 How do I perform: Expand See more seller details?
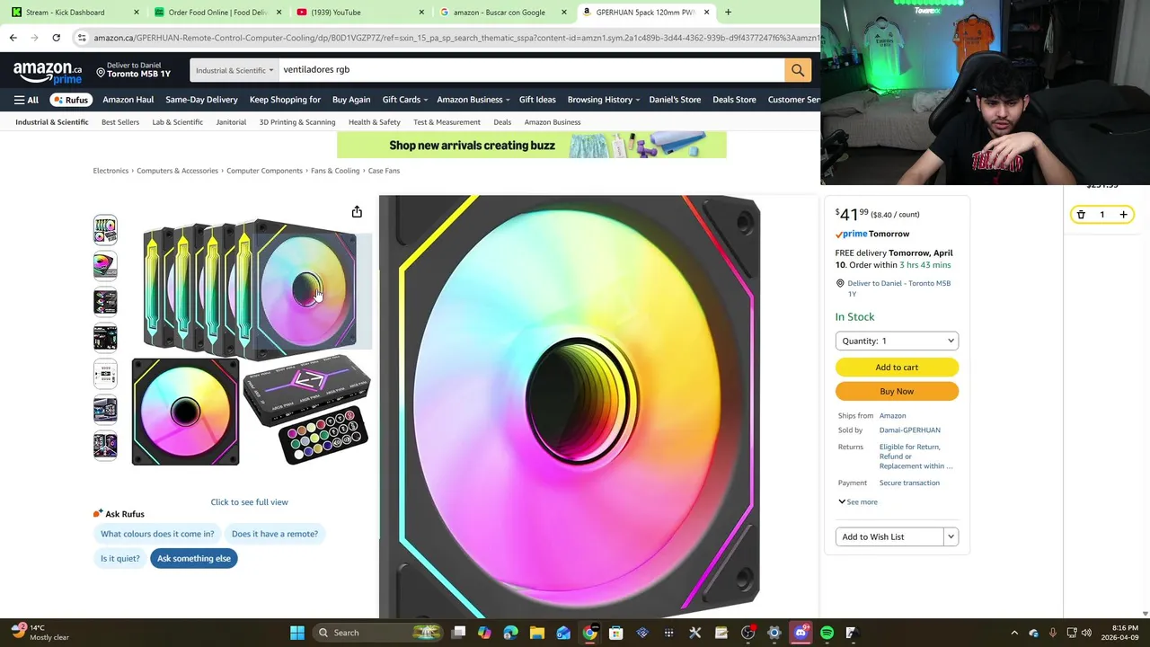[x=858, y=502]
